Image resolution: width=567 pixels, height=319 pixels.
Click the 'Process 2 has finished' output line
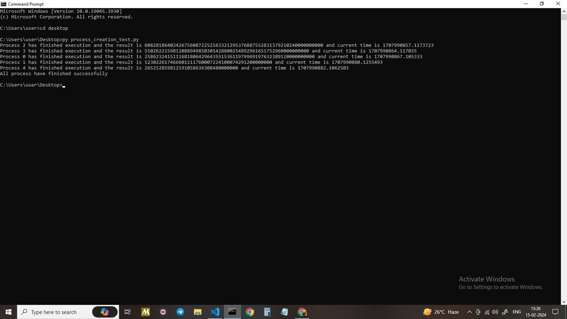[217, 45]
